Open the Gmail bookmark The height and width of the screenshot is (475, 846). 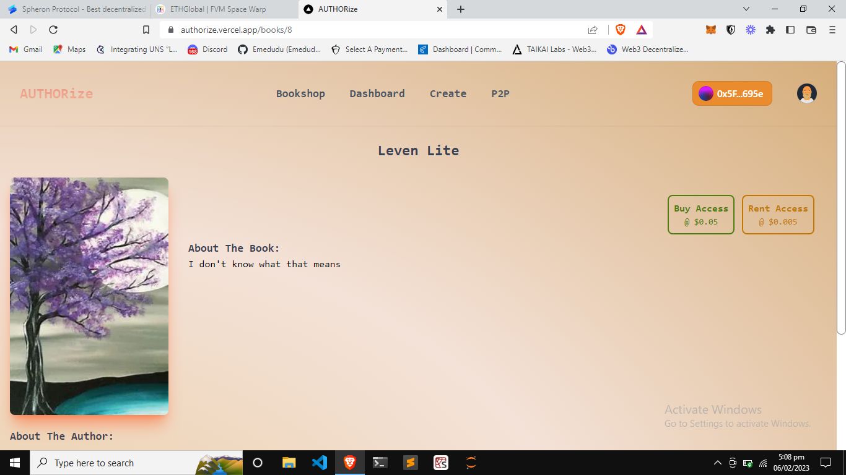(26, 49)
